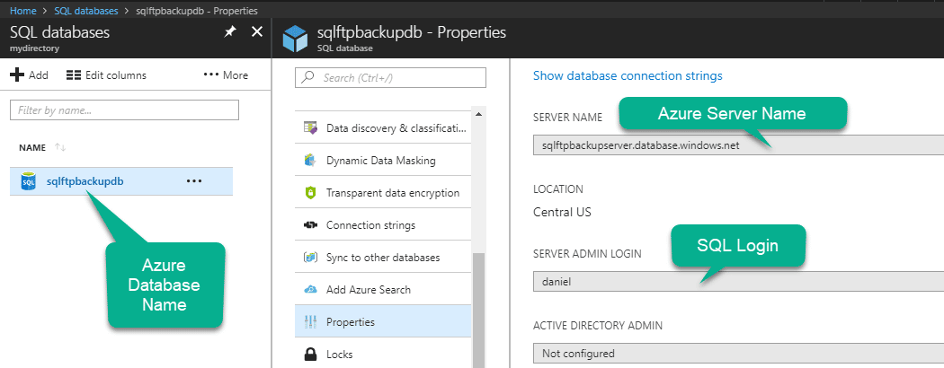Show database connection strings
Screen dimensions: 944x368
(628, 75)
